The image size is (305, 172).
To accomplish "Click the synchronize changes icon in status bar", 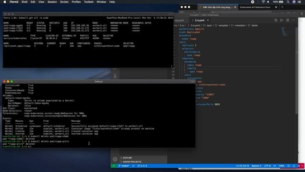I will (x=133, y=166).
